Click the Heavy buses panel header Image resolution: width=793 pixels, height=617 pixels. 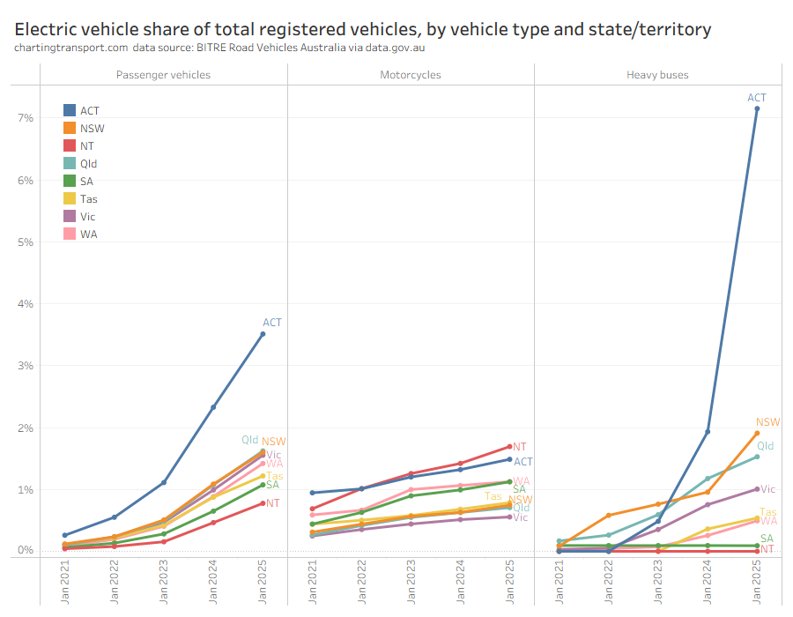click(x=657, y=75)
